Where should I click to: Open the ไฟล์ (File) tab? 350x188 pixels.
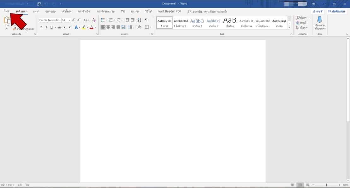click(x=7, y=11)
